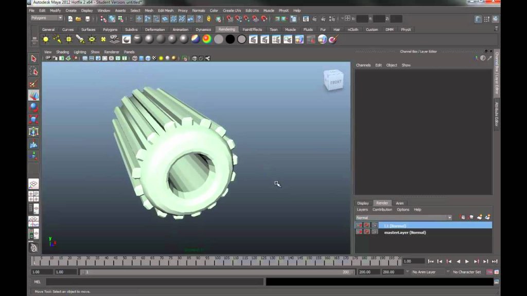Click the question mark snap icon
The image size is (527, 296).
pyautogui.click(x=199, y=19)
